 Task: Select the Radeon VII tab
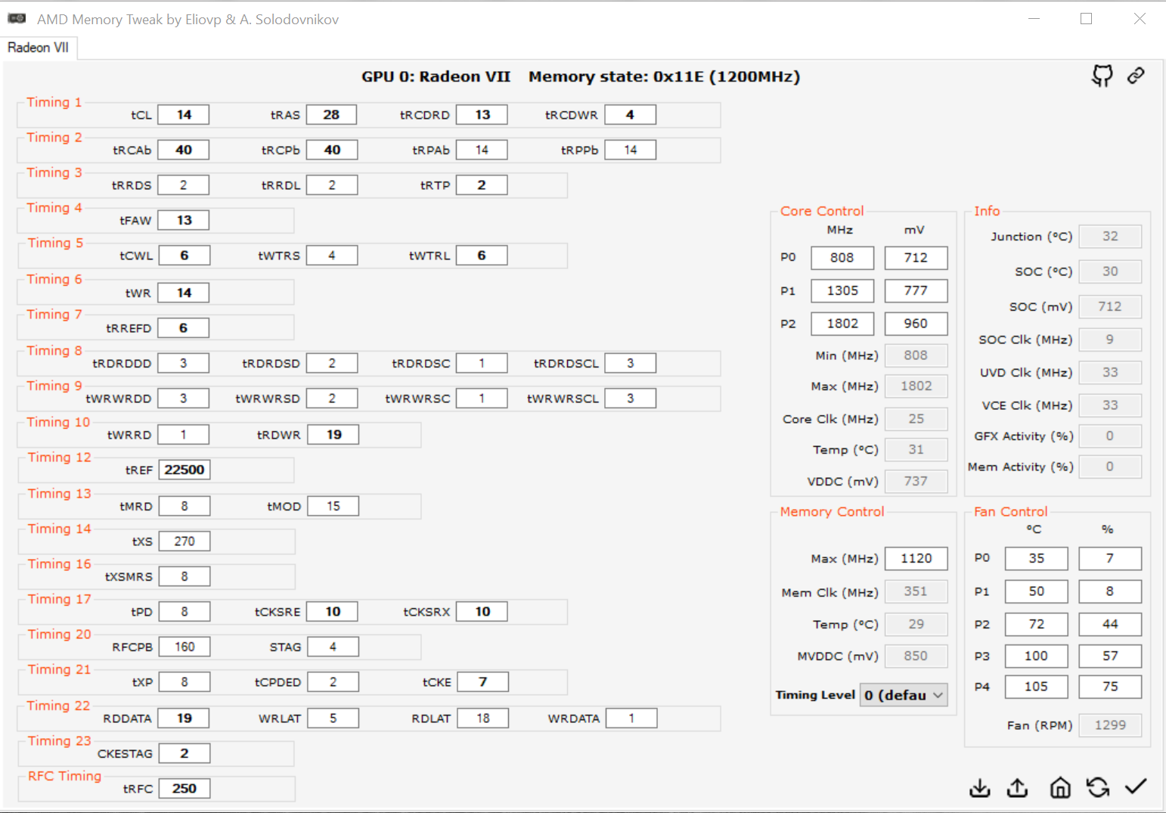point(39,48)
